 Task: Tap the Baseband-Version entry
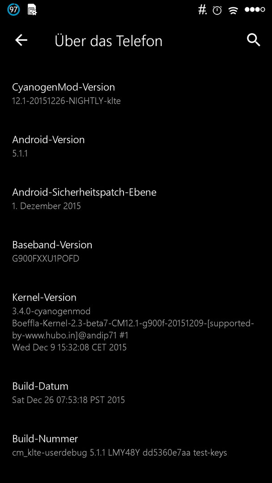coord(136,251)
